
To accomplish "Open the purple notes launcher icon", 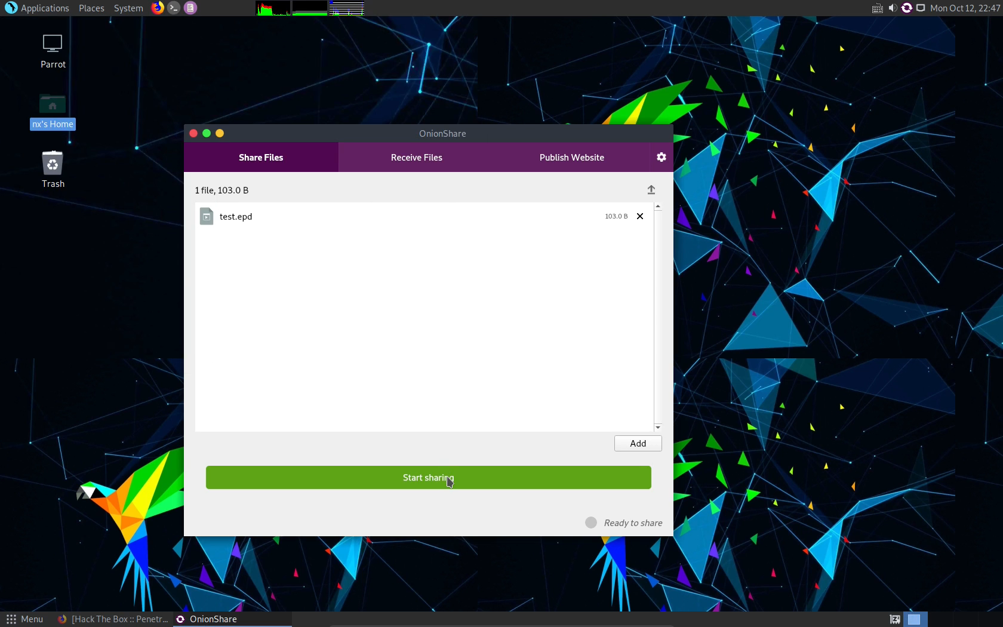I will tap(190, 8).
